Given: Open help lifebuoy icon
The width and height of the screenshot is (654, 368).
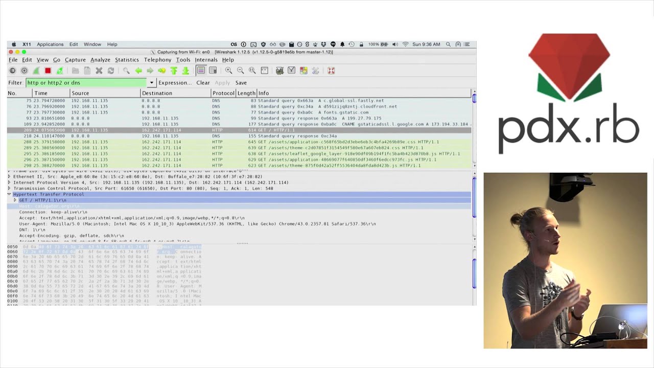Looking at the screenshot, I should pos(331,71).
